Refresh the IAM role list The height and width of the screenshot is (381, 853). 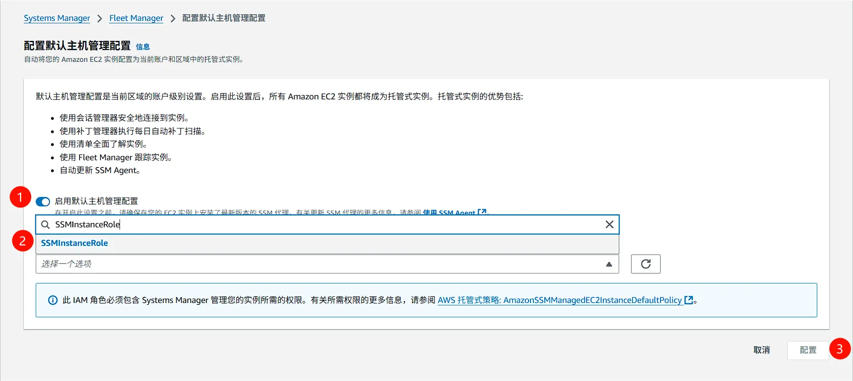pos(645,264)
